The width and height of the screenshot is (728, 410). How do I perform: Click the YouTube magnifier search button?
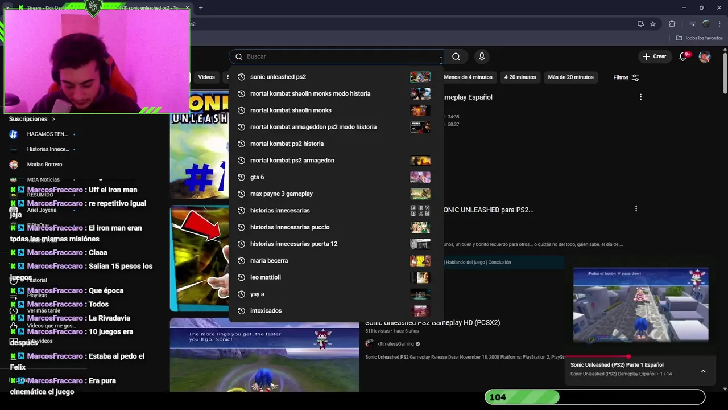click(456, 56)
